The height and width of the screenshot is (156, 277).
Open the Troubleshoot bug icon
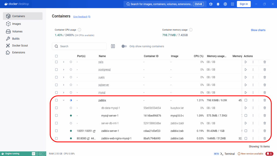pos(218,4)
